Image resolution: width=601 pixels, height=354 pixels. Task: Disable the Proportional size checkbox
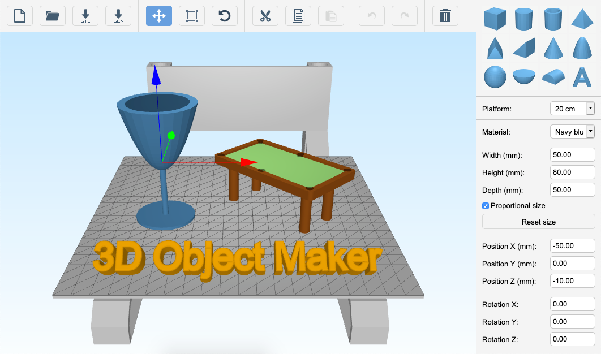485,205
